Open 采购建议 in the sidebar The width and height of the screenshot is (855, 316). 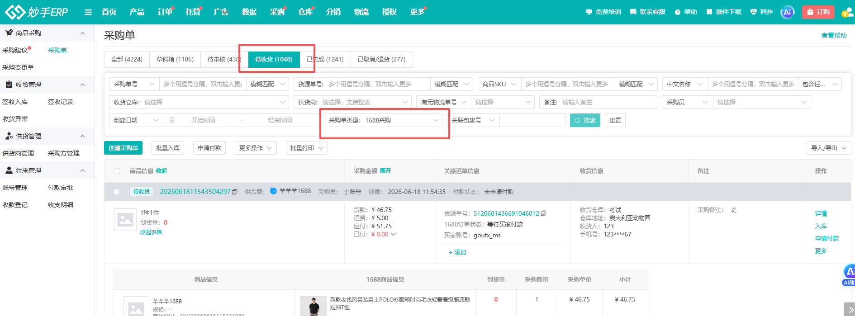(x=15, y=50)
